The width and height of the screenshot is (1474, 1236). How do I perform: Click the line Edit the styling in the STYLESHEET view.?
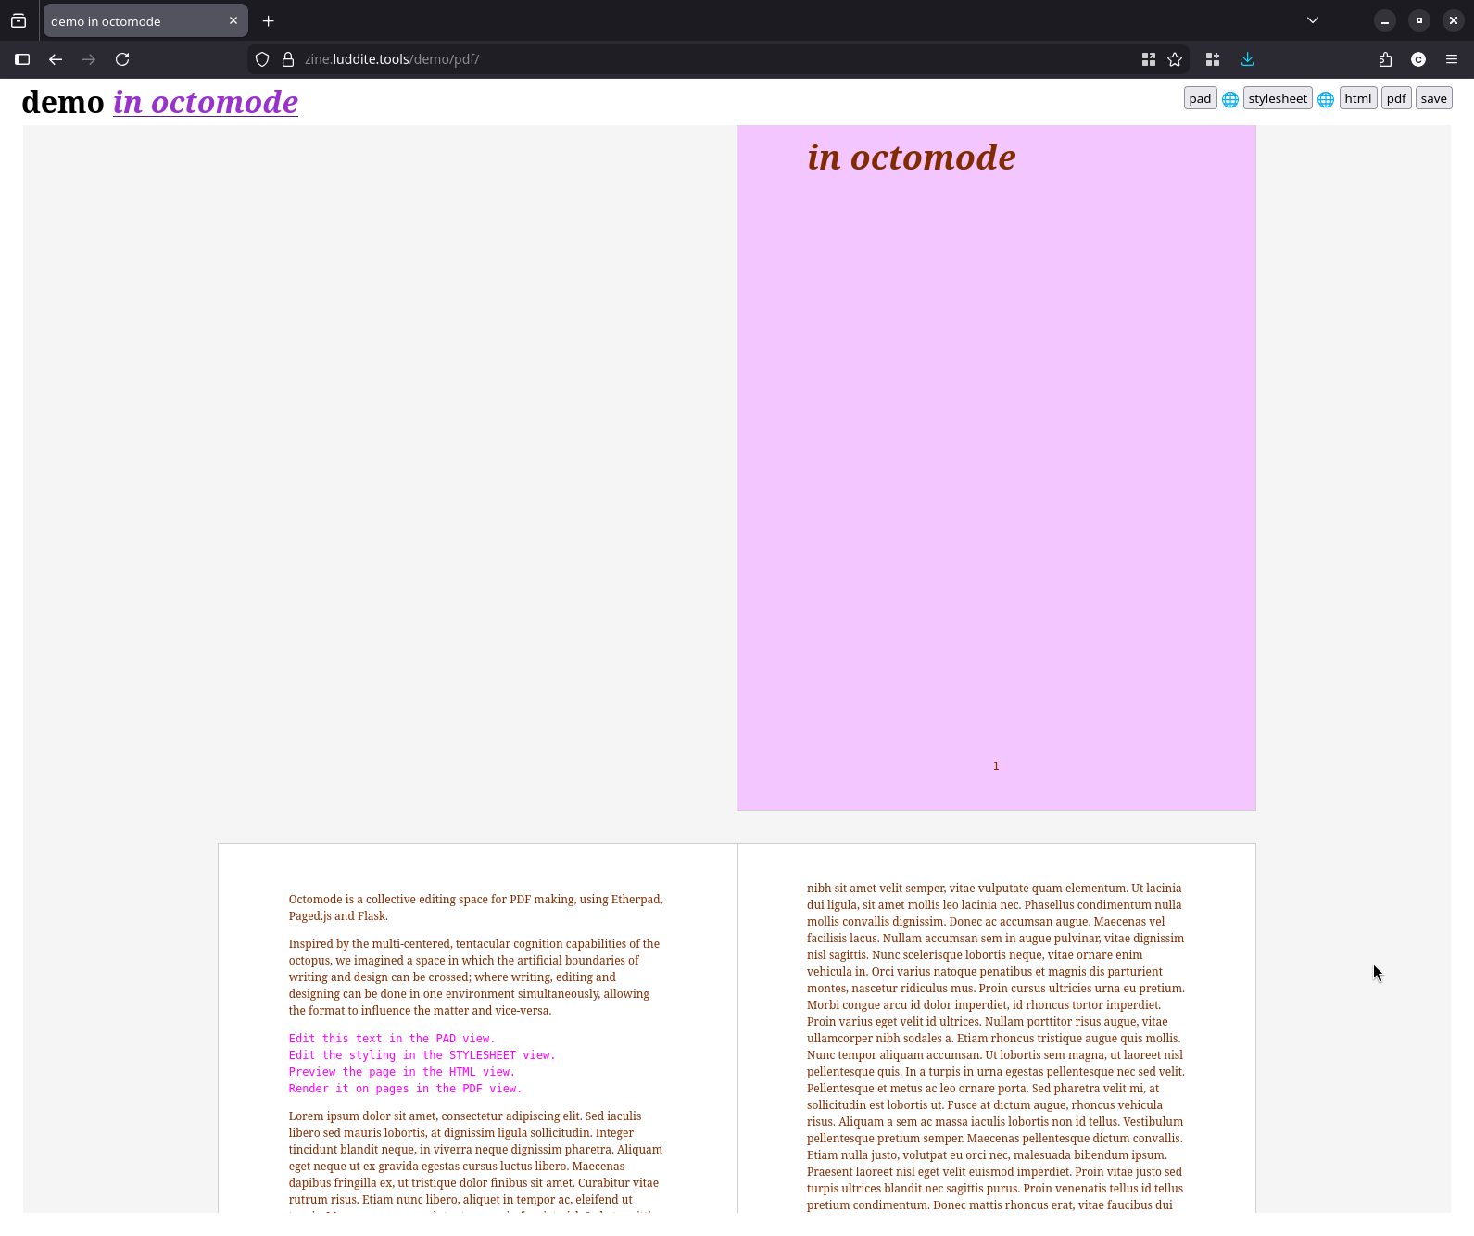(422, 1055)
